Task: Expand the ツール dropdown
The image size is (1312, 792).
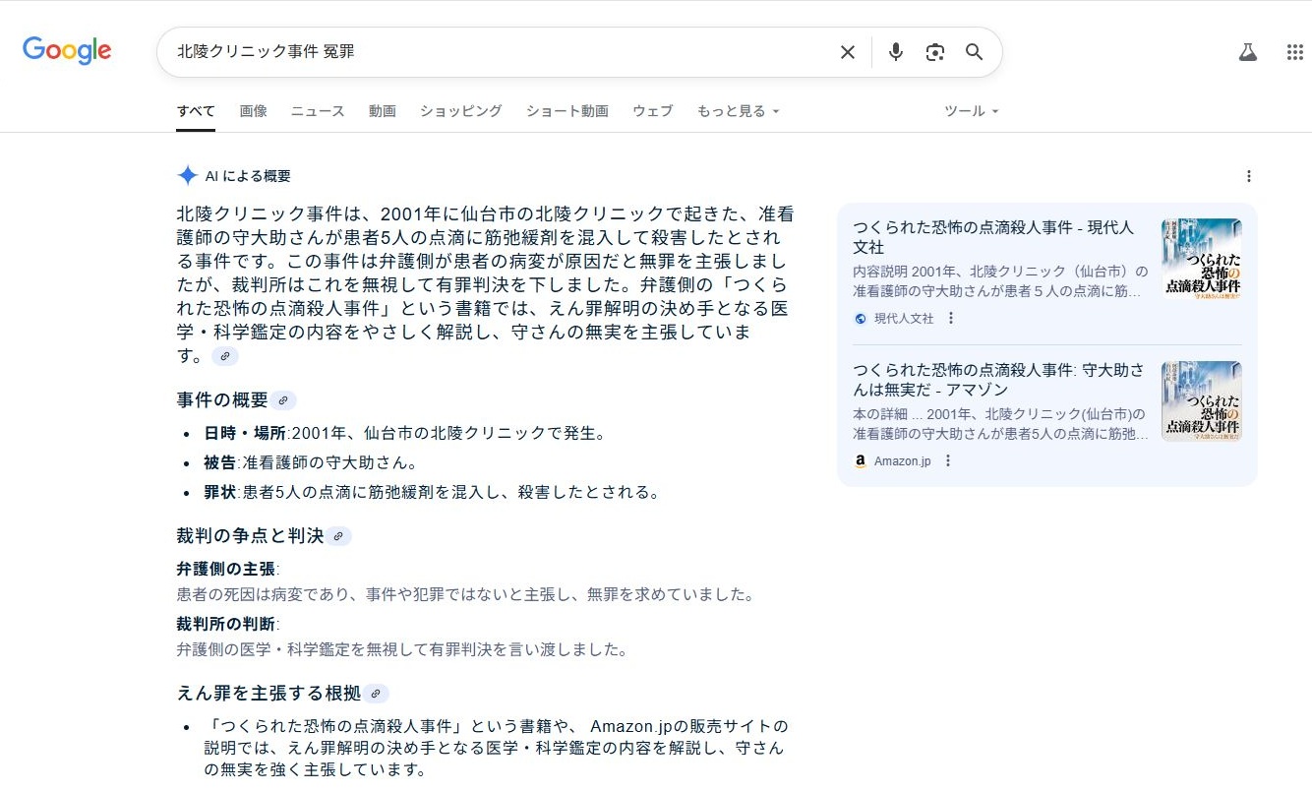Action: point(971,111)
